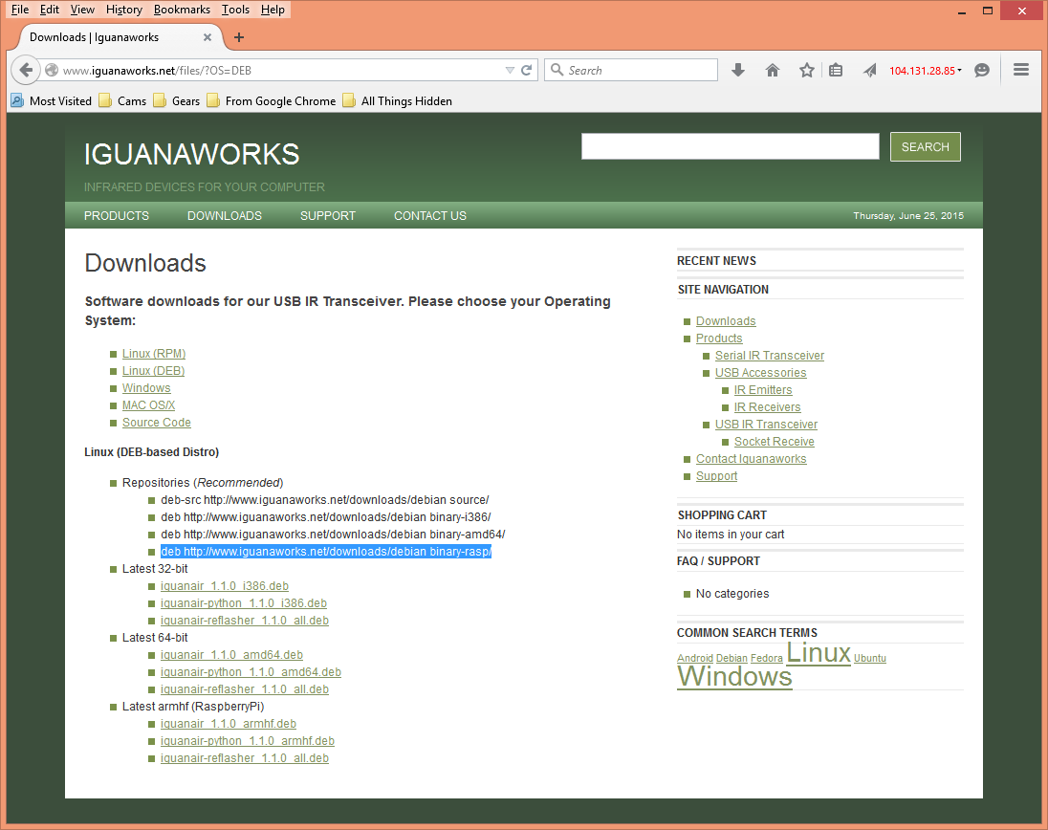1048x830 pixels.
Task: Open CONTACT US in the site navigation bar
Action: click(x=429, y=216)
